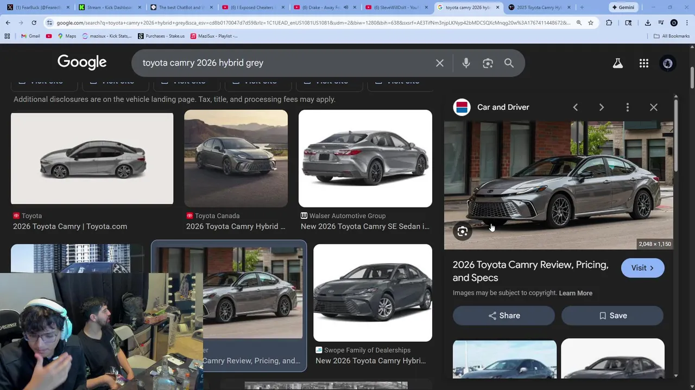Image resolution: width=695 pixels, height=390 pixels.
Task: Open Learn More copyright link
Action: [x=576, y=293]
